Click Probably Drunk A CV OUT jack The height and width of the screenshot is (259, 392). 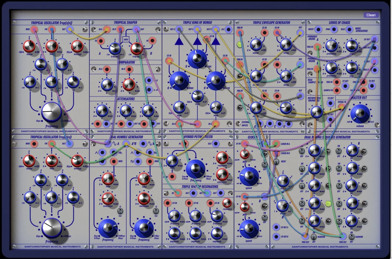point(375,40)
